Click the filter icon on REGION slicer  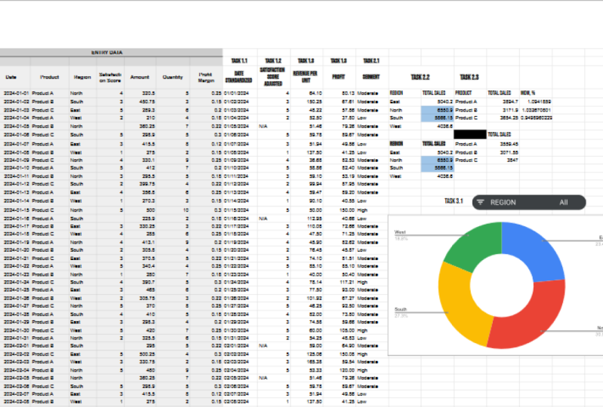480,202
